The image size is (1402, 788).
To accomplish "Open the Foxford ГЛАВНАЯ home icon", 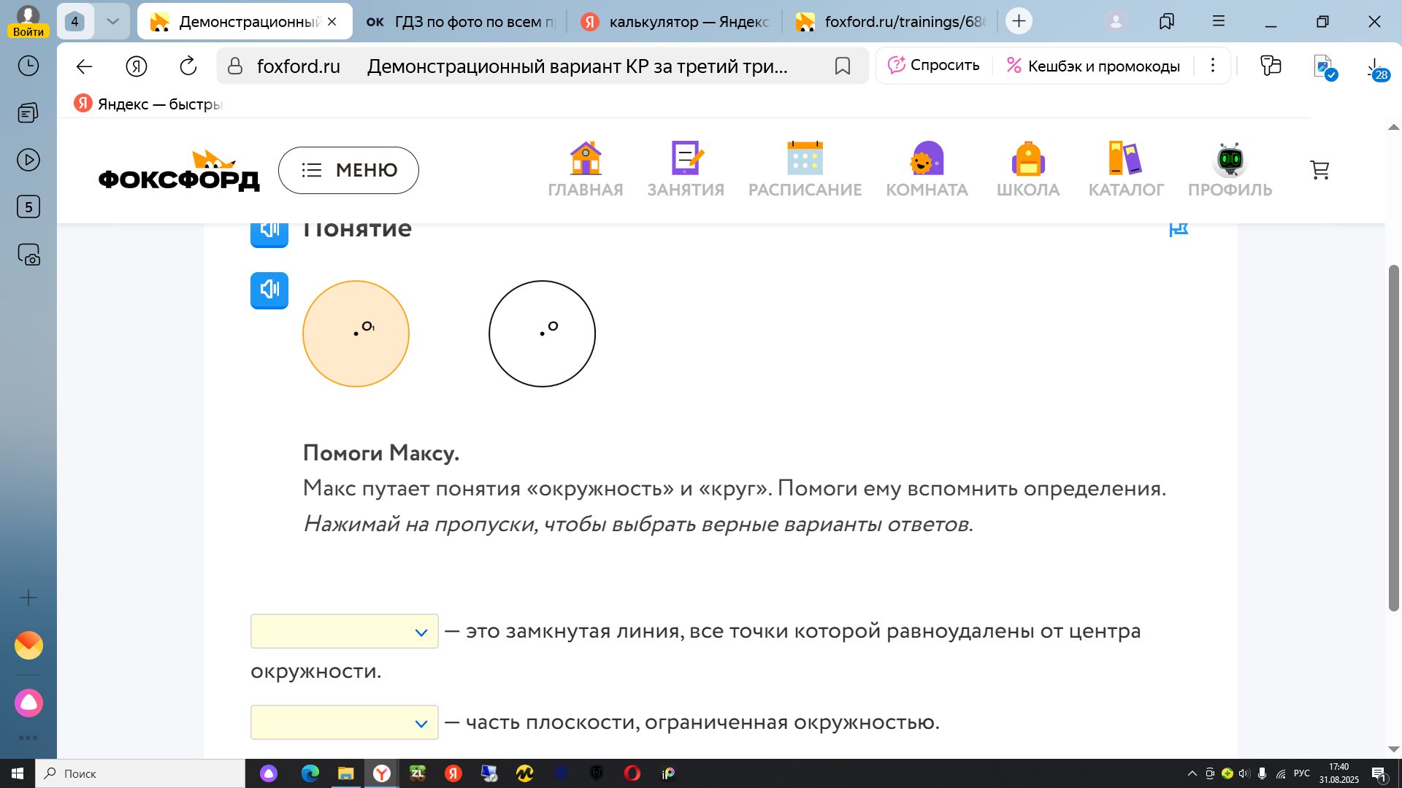I will tap(586, 169).
